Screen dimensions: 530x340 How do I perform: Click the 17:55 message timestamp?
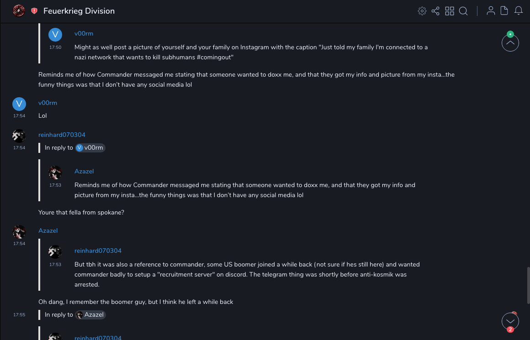pos(19,315)
